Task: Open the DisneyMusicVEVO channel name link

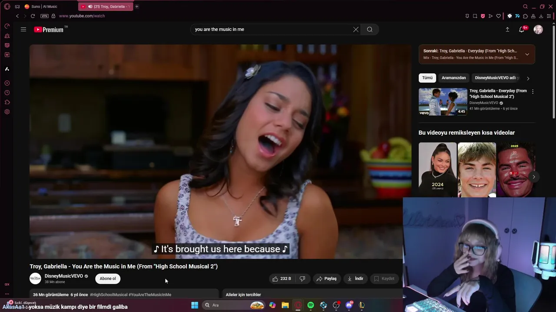Action: [63, 276]
